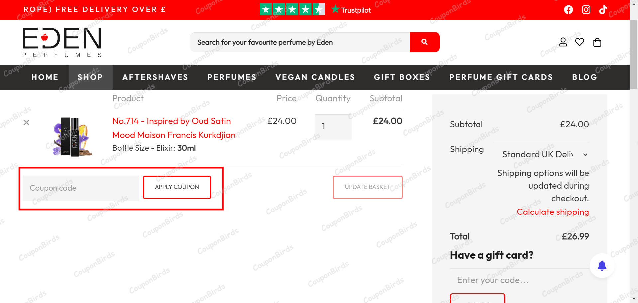Open the Facebook page icon
The image size is (638, 303).
(x=568, y=10)
